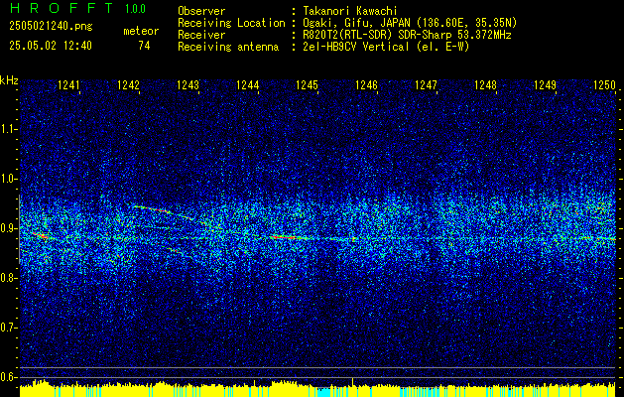Click the filename 2505021240.png
Screen dimensions: 624x397
click(x=51, y=27)
